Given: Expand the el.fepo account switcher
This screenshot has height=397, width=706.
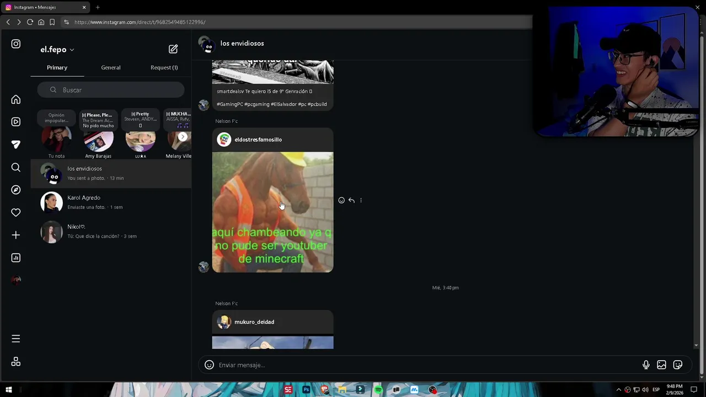Looking at the screenshot, I should pos(57,50).
